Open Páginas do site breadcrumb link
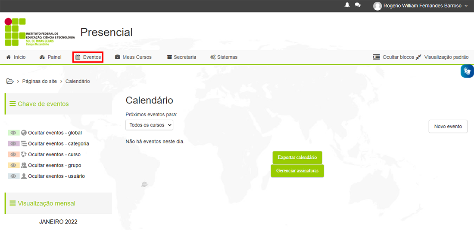The width and height of the screenshot is (474, 230). click(40, 81)
